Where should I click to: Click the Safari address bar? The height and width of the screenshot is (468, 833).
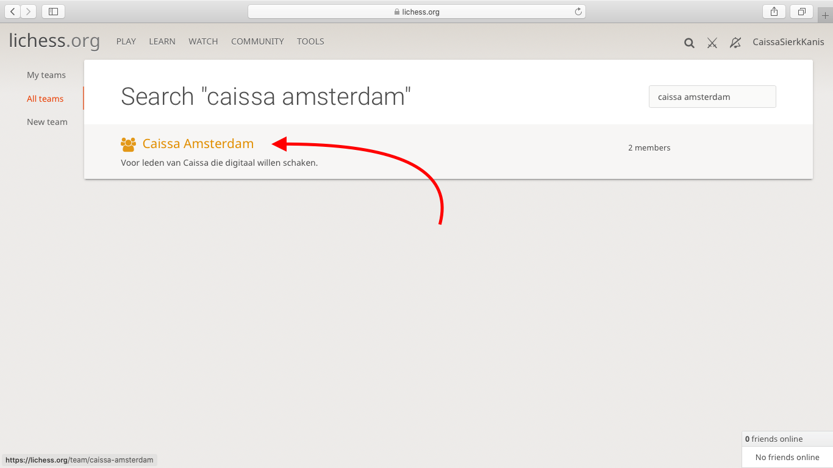[x=416, y=12]
